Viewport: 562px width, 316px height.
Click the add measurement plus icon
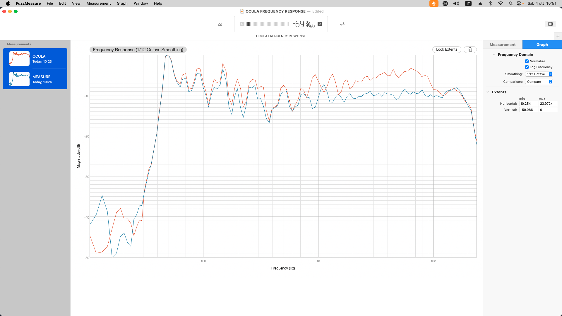(x=10, y=24)
